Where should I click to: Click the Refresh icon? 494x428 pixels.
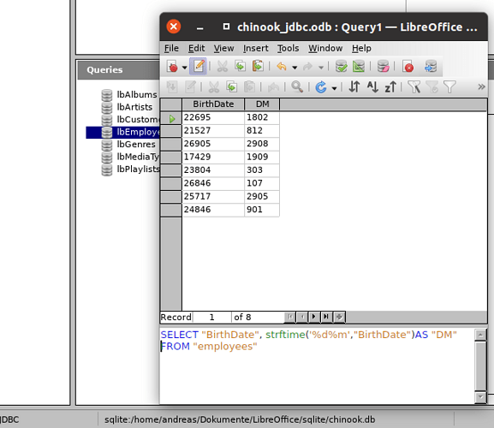[321, 87]
